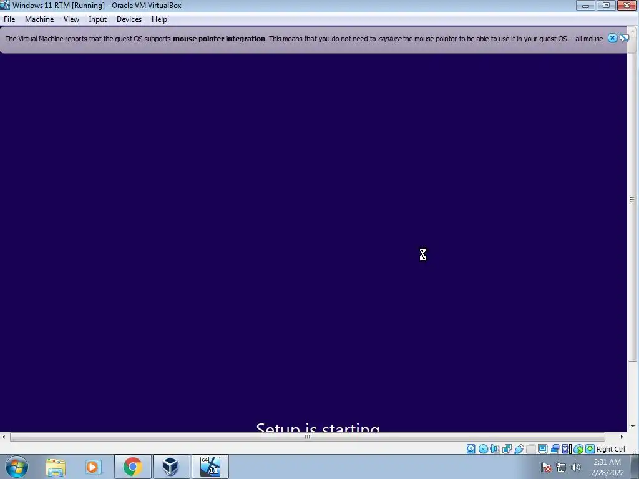Open the Input menu
The height and width of the screenshot is (479, 639).
click(98, 19)
